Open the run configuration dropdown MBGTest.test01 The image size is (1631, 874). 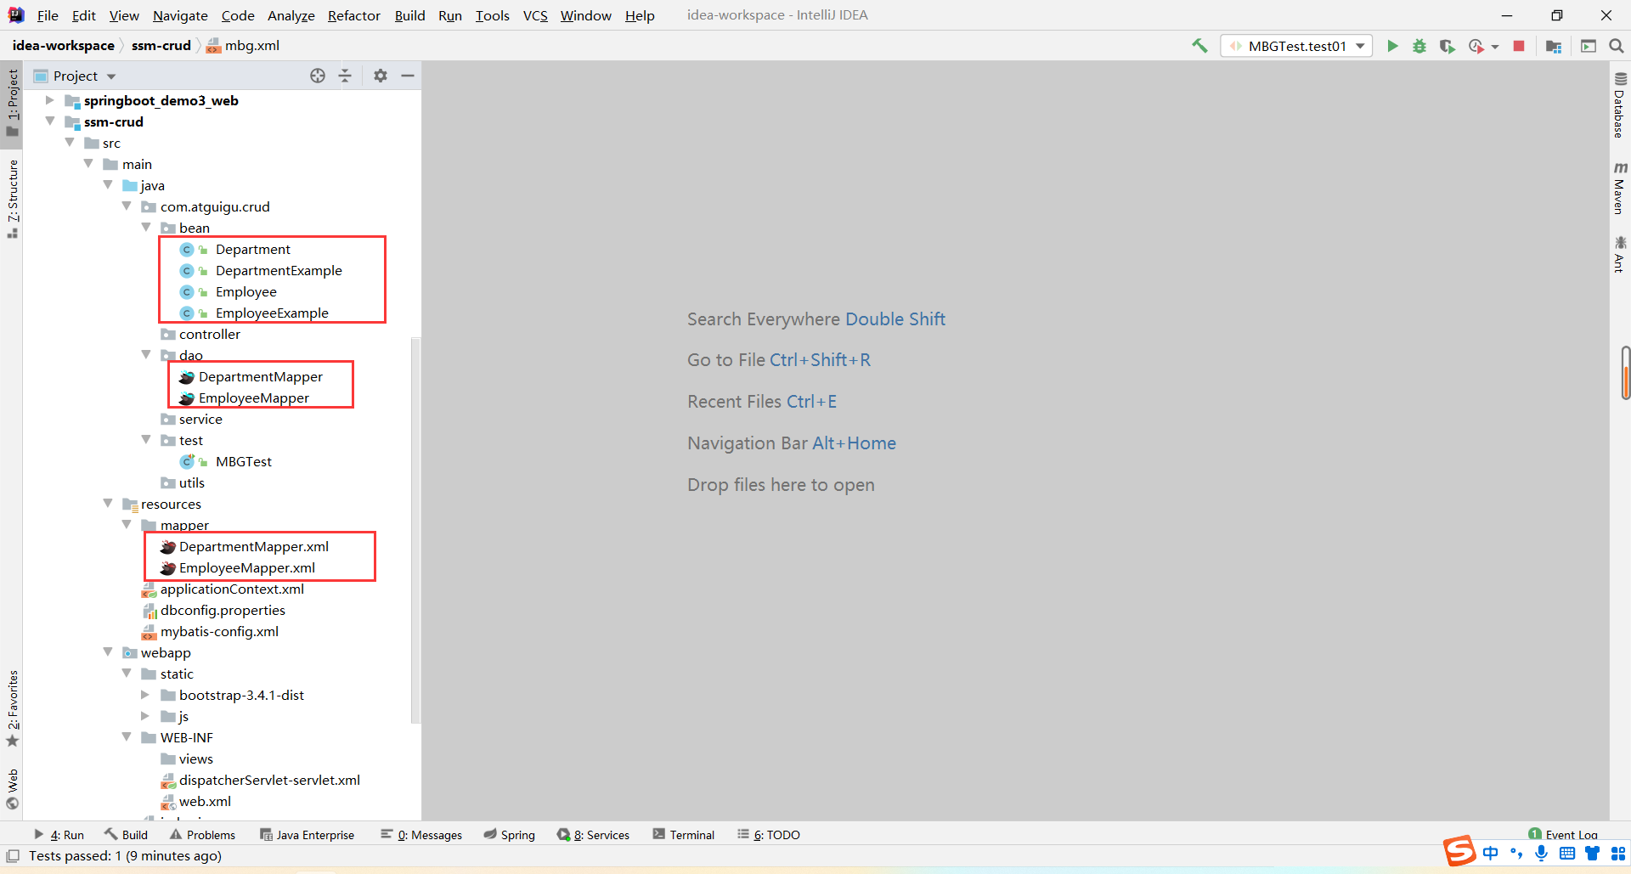coord(1297,46)
